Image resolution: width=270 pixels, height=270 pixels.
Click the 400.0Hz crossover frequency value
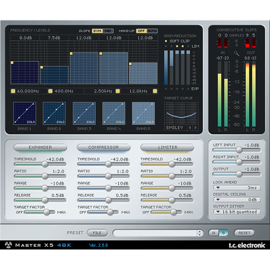click(x=64, y=91)
